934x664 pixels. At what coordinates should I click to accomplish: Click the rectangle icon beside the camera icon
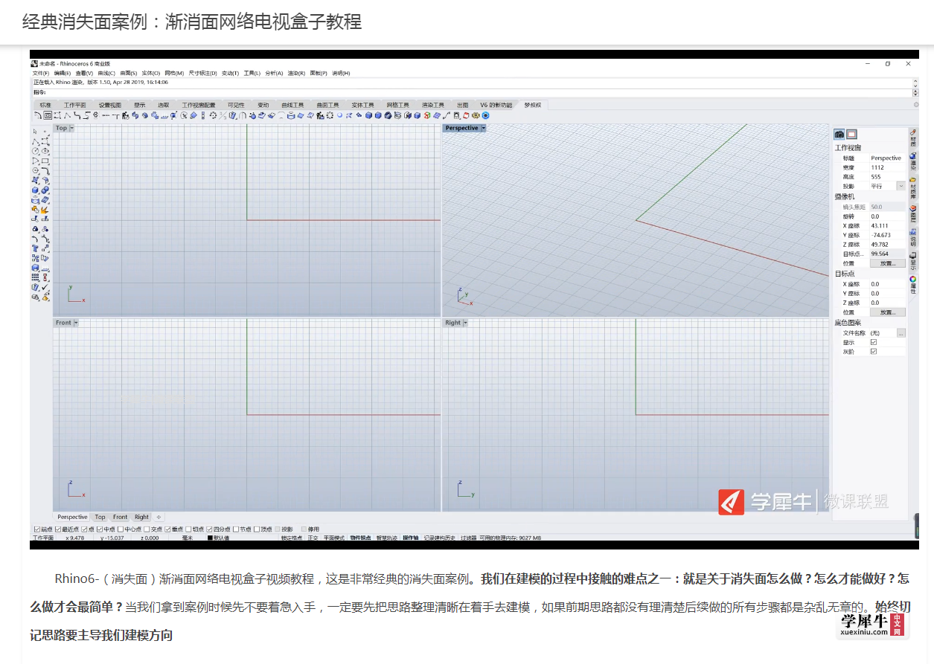851,134
